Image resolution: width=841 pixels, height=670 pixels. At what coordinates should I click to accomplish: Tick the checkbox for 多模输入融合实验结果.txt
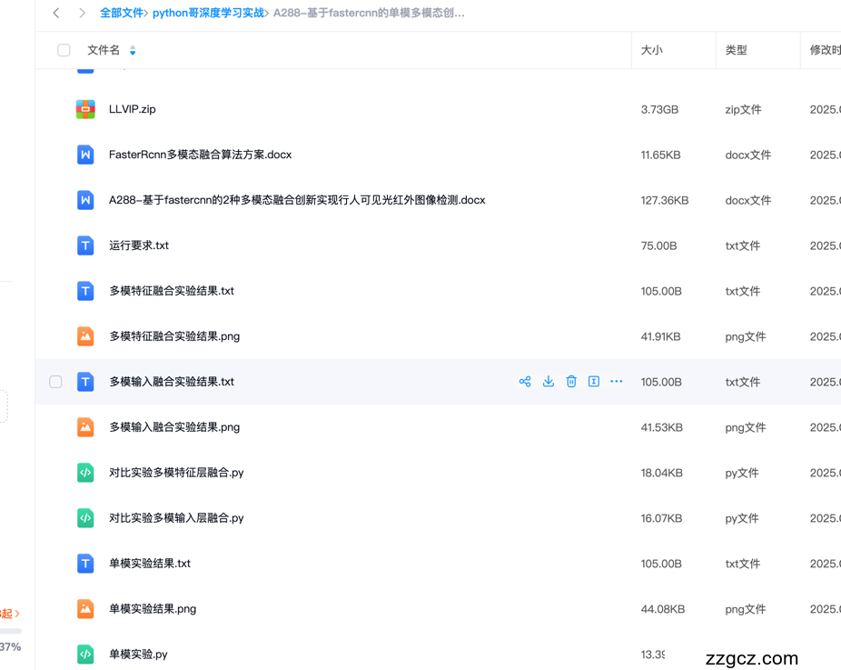55,381
